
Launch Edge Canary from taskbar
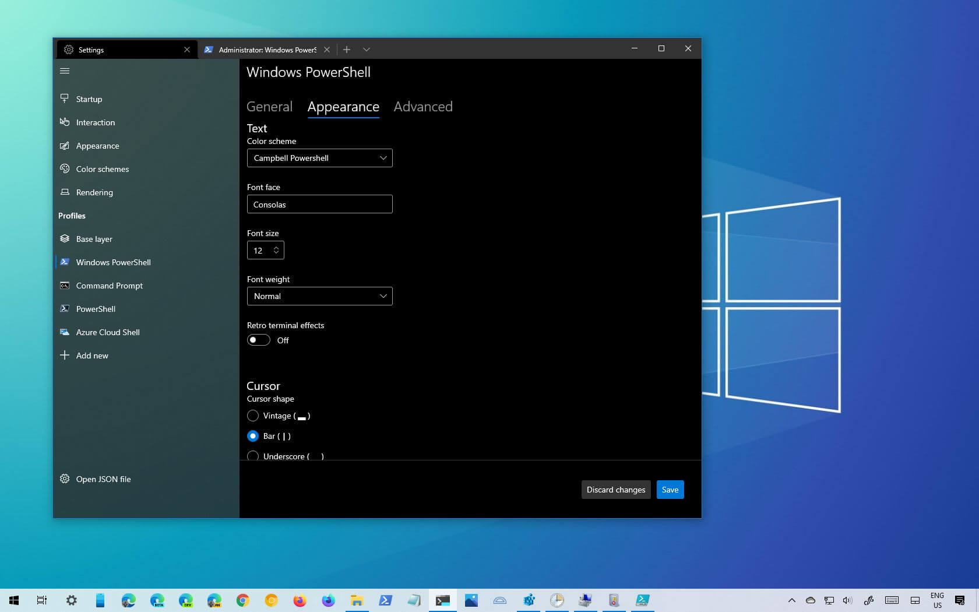[214, 600]
